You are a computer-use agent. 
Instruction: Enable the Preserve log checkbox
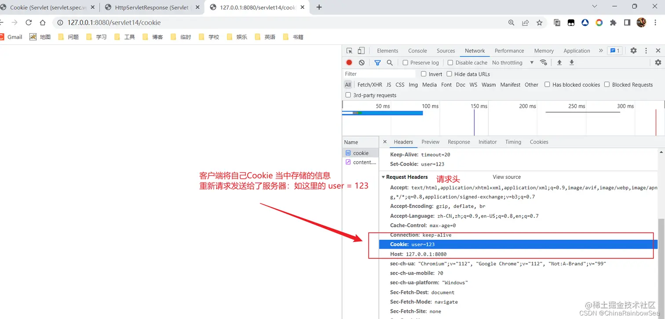[x=405, y=62]
